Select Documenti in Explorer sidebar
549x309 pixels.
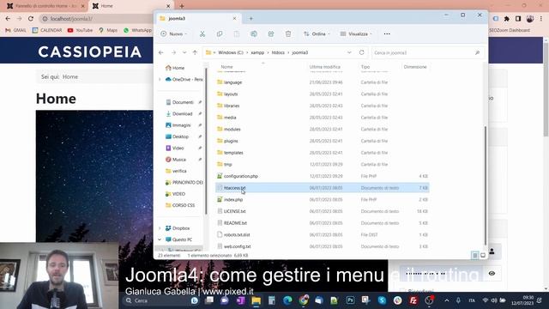pyautogui.click(x=183, y=102)
